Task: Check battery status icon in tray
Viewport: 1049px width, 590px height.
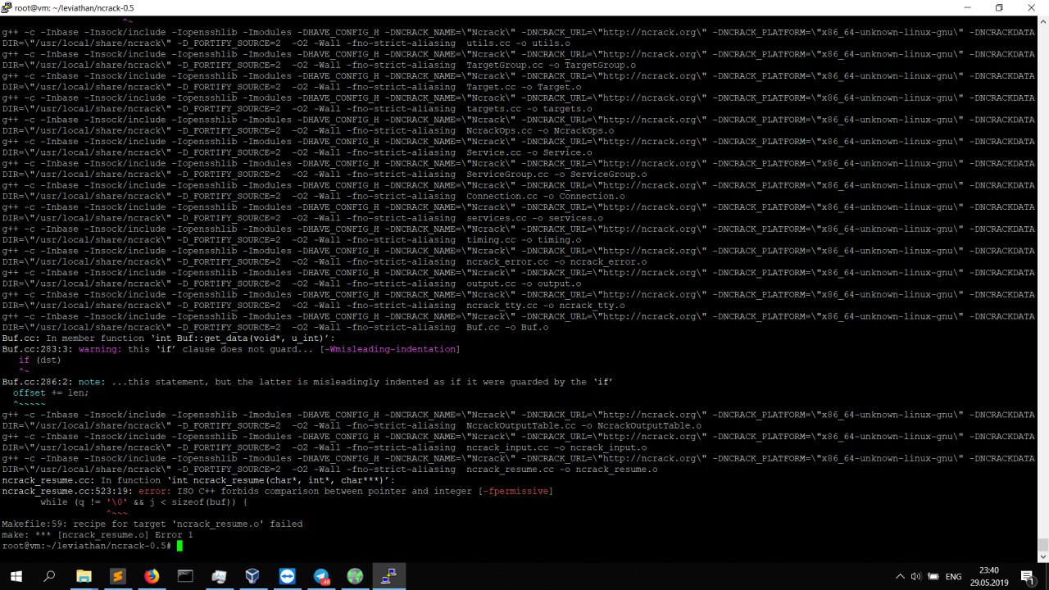Action: coord(933,576)
